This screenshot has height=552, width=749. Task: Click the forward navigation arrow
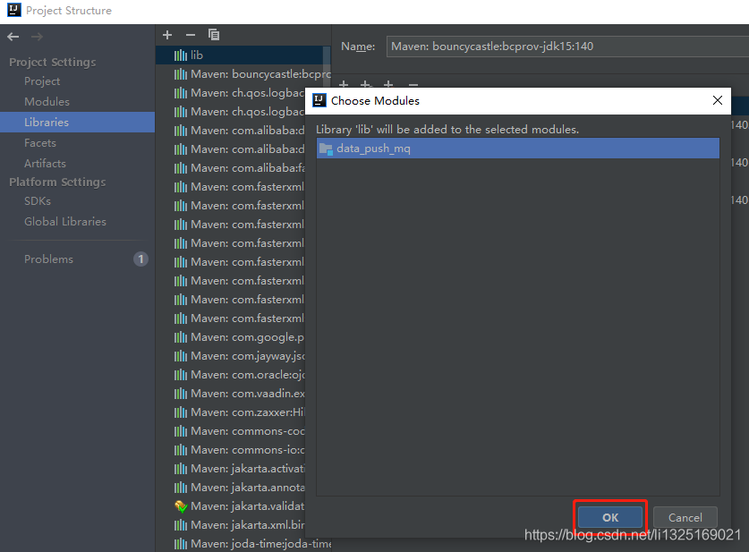click(37, 37)
